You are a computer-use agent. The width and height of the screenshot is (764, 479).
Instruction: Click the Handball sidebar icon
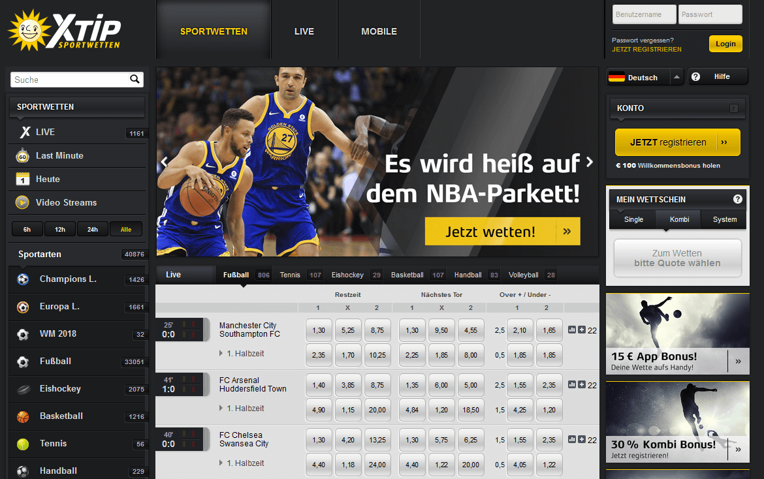[23, 471]
